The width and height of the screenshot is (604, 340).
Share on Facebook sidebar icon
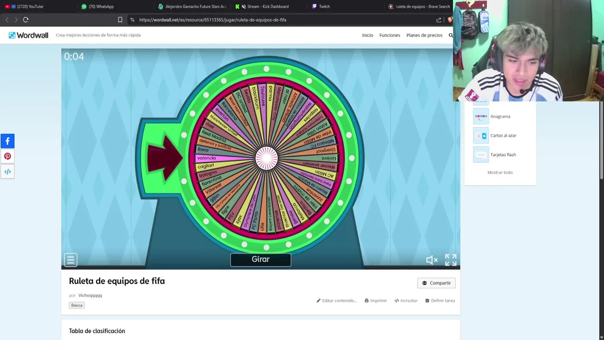(8, 141)
